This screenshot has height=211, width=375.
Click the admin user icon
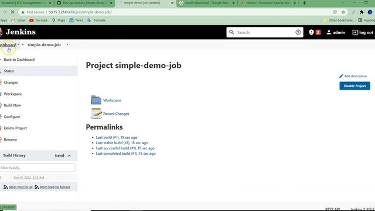pos(329,32)
